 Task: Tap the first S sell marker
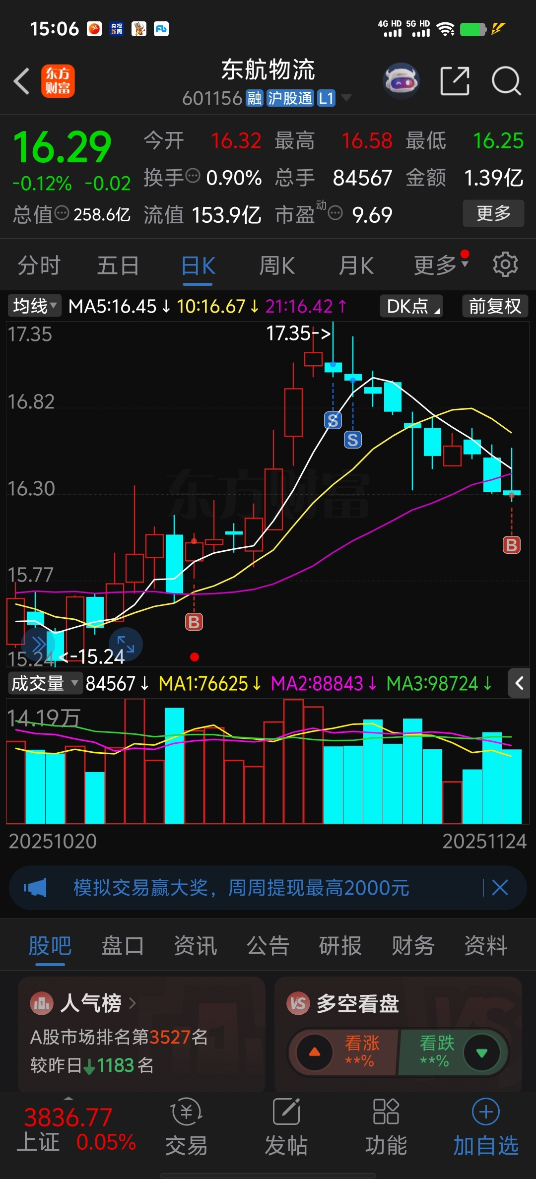pyautogui.click(x=333, y=420)
